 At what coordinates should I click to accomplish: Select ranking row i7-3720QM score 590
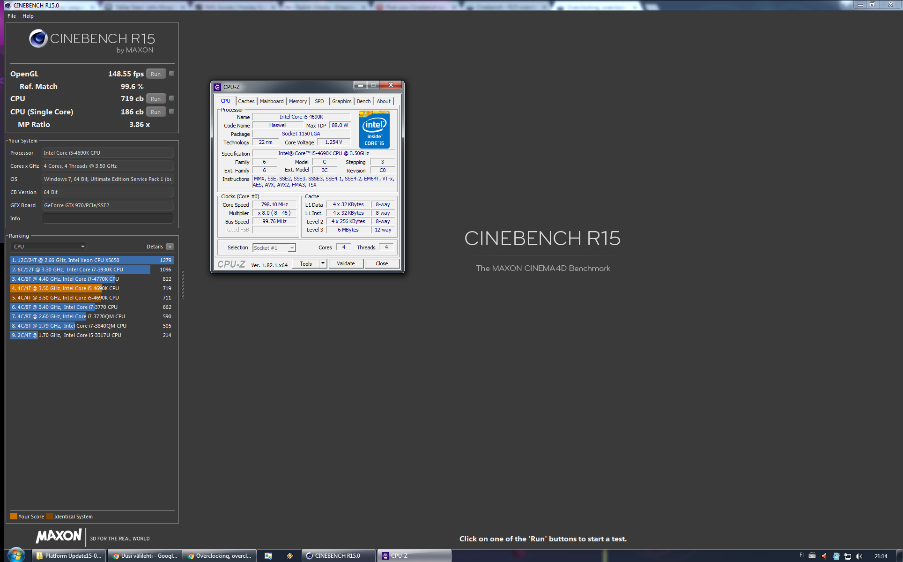click(92, 316)
